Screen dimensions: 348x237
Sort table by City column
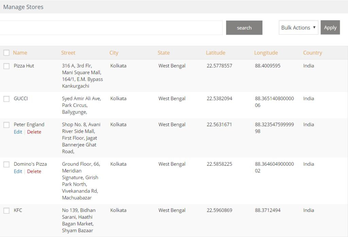[x=114, y=53]
